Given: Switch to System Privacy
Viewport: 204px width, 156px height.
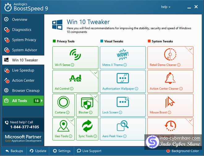Looking at the screenshot, I should coord(23,40).
